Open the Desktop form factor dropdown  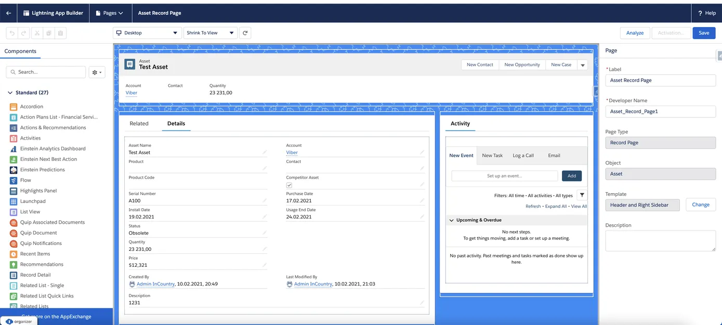click(147, 33)
